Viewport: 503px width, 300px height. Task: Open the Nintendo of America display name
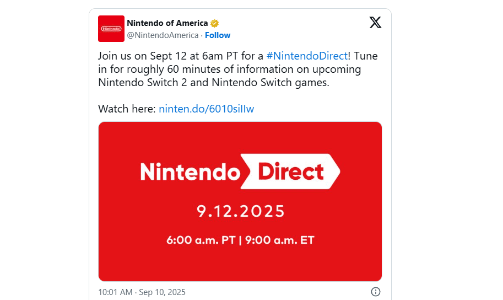(167, 23)
